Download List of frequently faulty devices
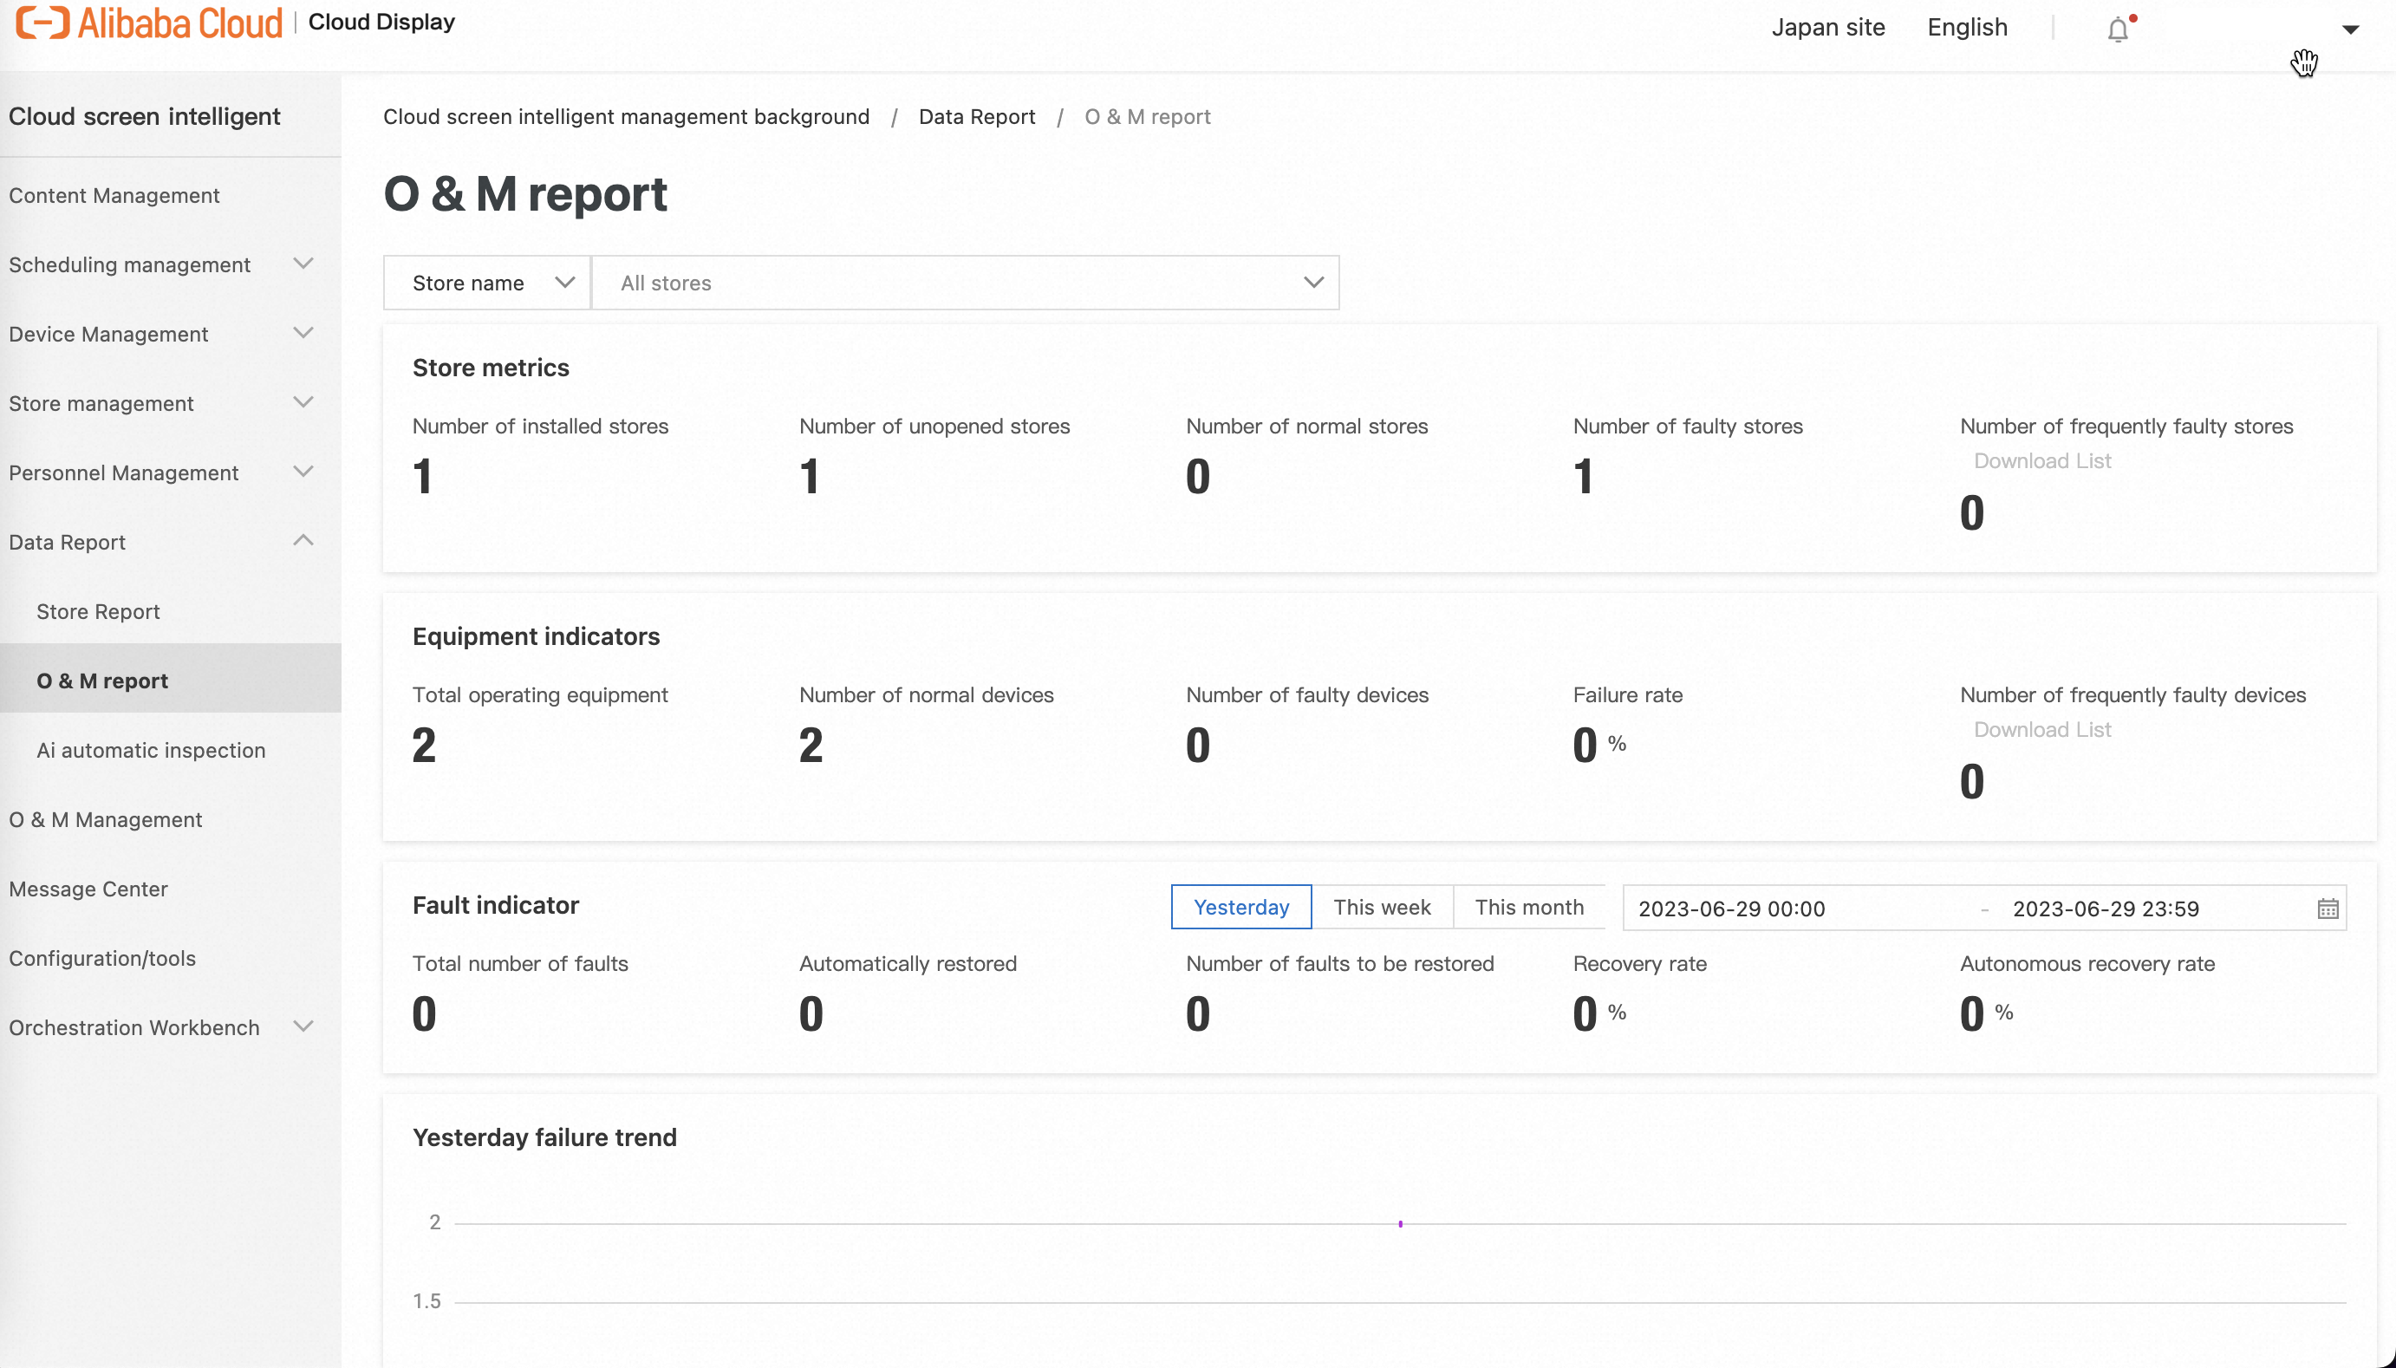This screenshot has height=1368, width=2396. pos(2042,730)
